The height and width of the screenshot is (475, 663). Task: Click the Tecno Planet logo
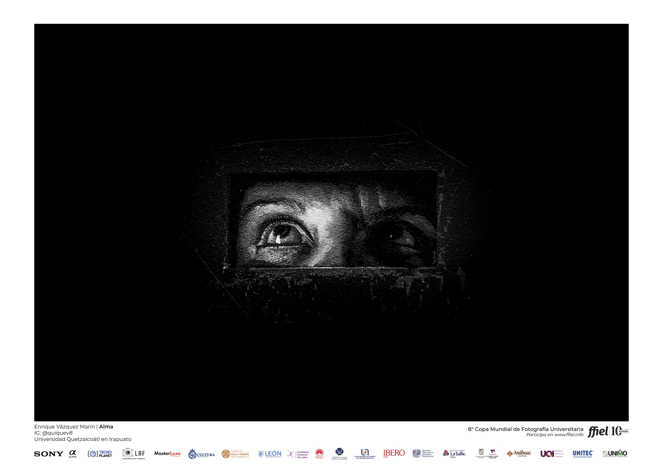tap(100, 454)
